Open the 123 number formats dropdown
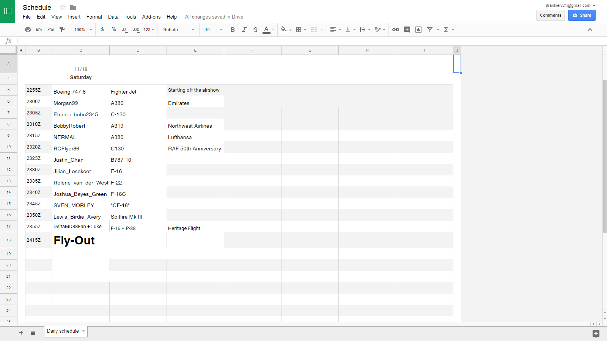The image size is (607, 341). [149, 30]
